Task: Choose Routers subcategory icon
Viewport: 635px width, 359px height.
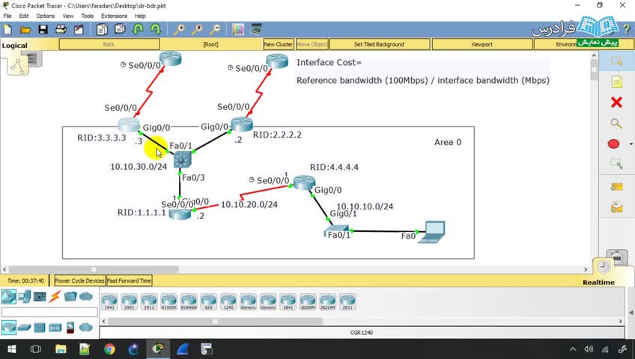Action: tap(8, 328)
